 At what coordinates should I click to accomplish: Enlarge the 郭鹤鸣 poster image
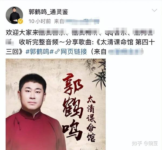(x=56, y=104)
